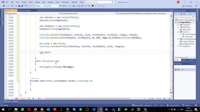Expand the References node
The height and width of the screenshot is (112, 200).
[x=178, y=27]
